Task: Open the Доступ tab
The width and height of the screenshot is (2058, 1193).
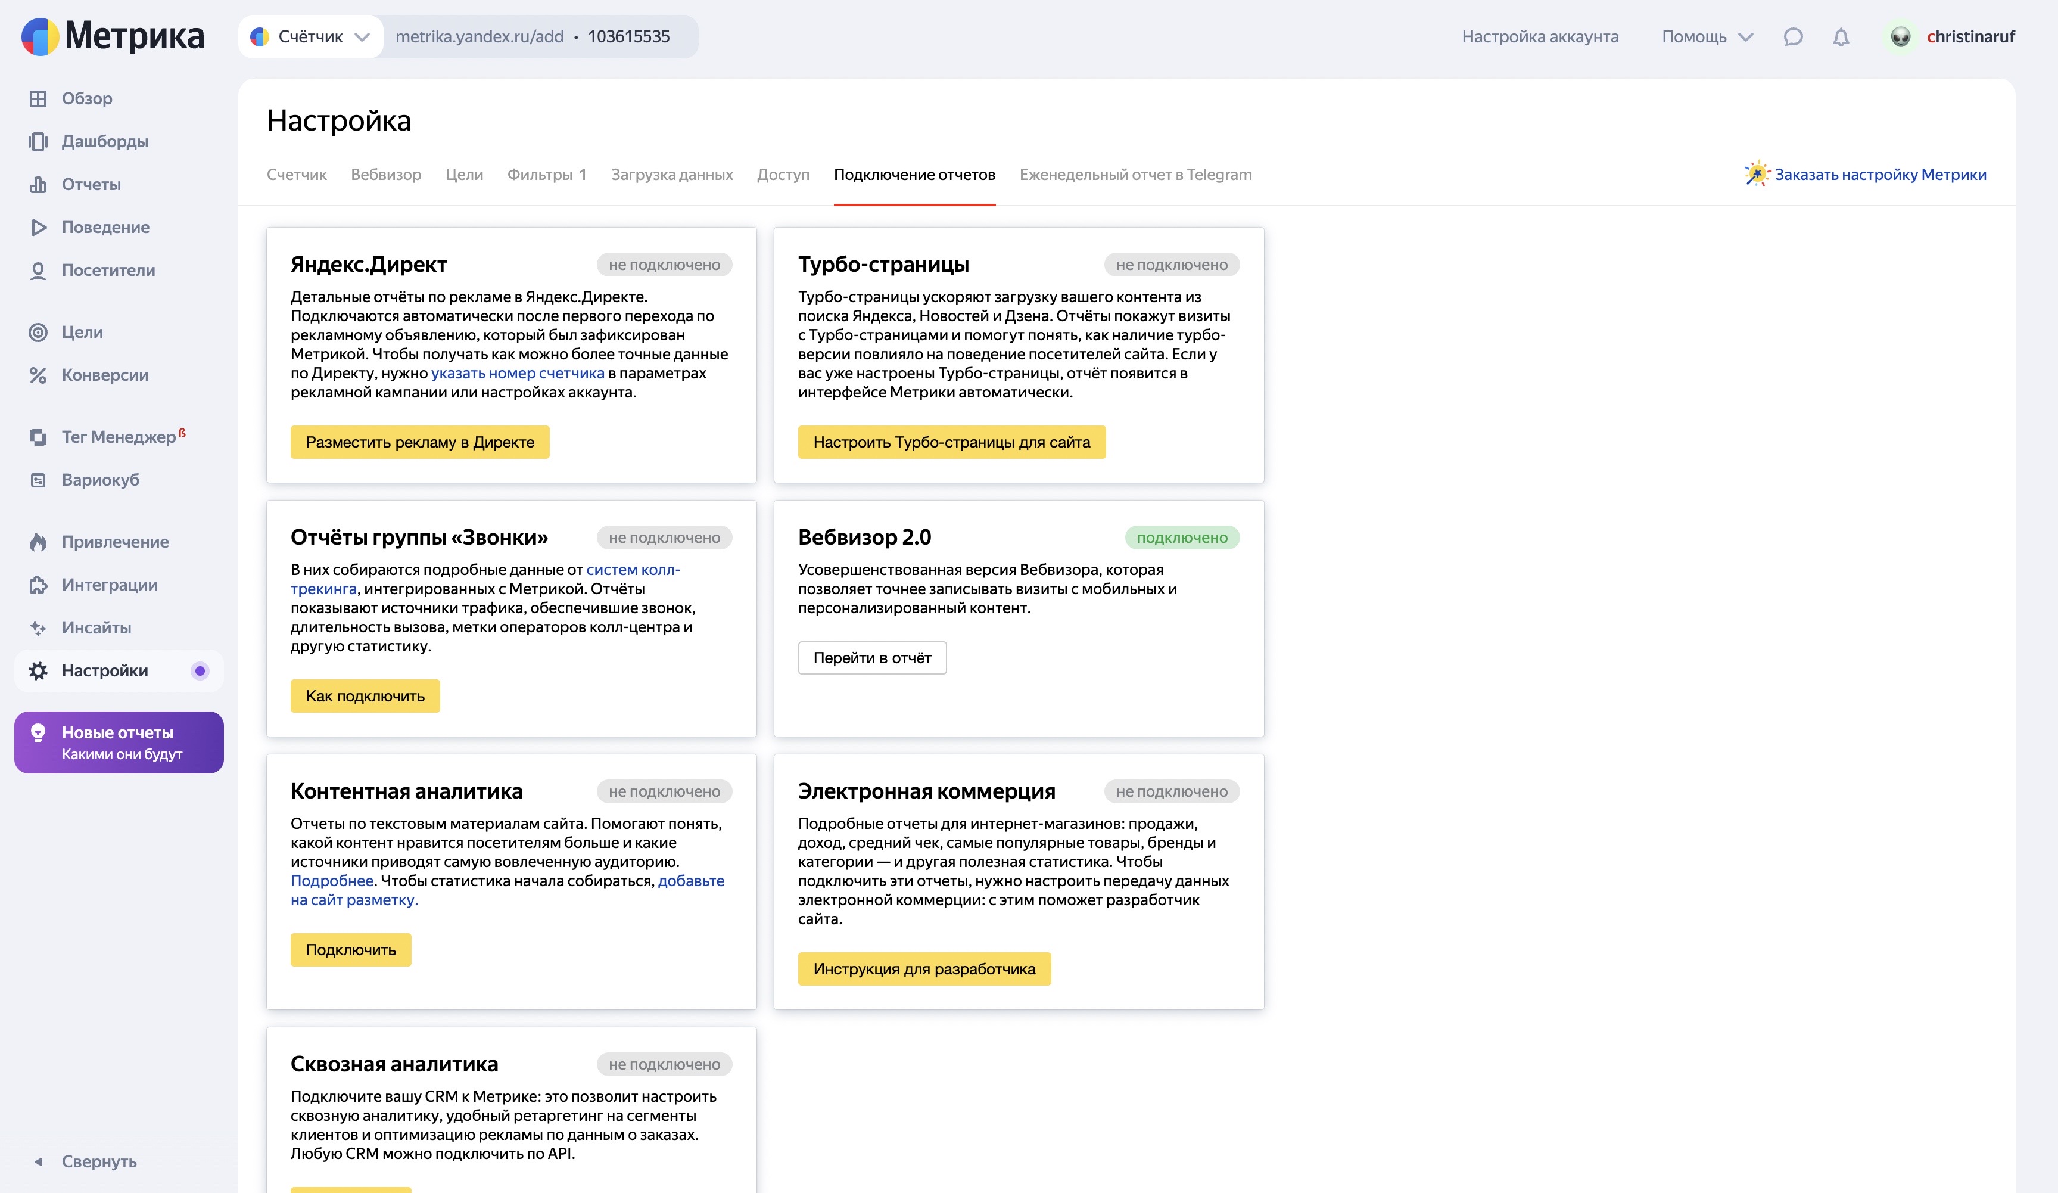Action: coord(782,174)
